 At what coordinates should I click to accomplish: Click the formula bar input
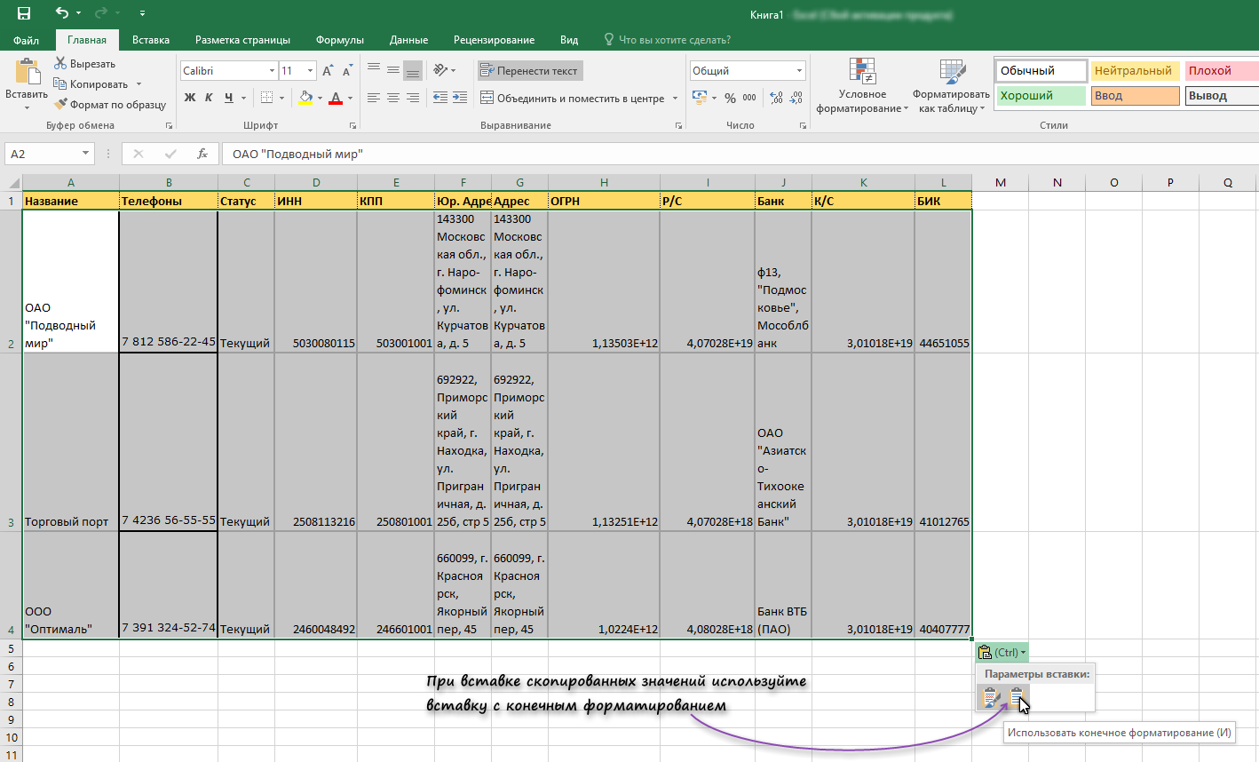(740, 154)
